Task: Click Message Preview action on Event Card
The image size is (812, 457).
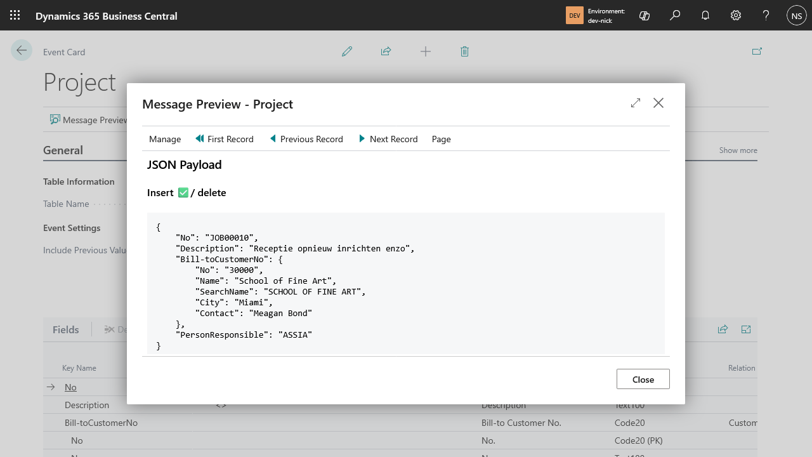Action: pyautogui.click(x=89, y=120)
